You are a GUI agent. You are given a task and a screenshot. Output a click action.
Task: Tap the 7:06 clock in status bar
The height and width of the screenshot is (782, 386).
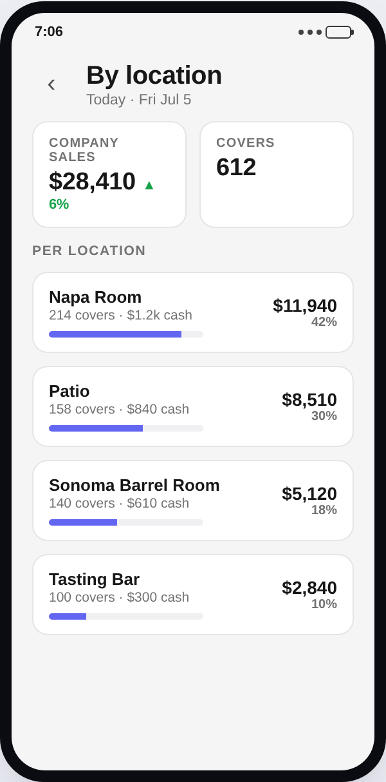49,32
